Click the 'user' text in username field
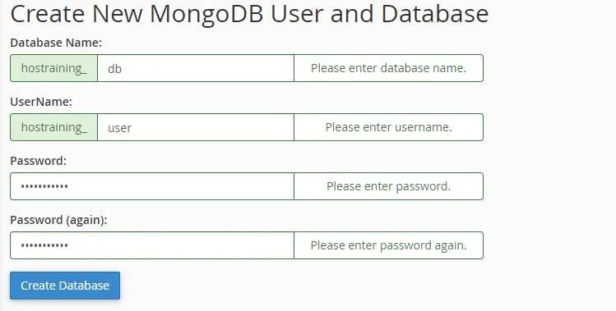This screenshot has height=311, width=616. 120,128
